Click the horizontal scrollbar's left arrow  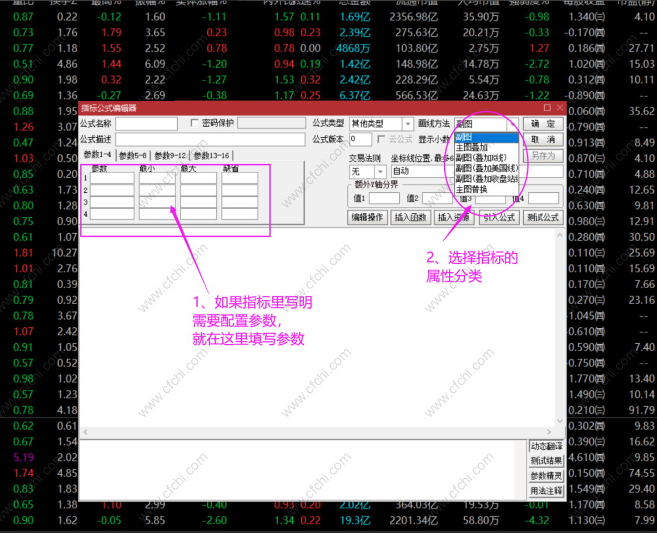85,431
